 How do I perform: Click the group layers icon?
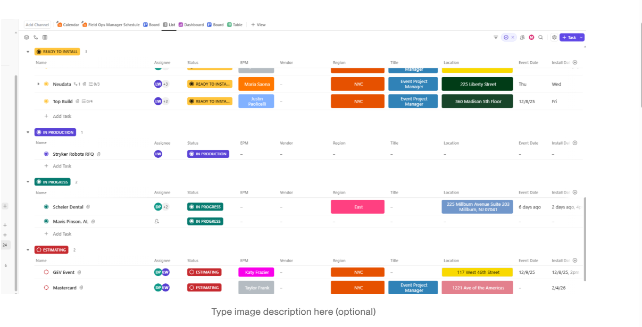tap(27, 38)
